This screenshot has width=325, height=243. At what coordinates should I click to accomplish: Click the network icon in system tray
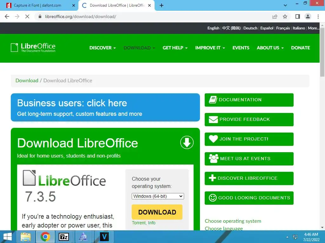(295, 237)
